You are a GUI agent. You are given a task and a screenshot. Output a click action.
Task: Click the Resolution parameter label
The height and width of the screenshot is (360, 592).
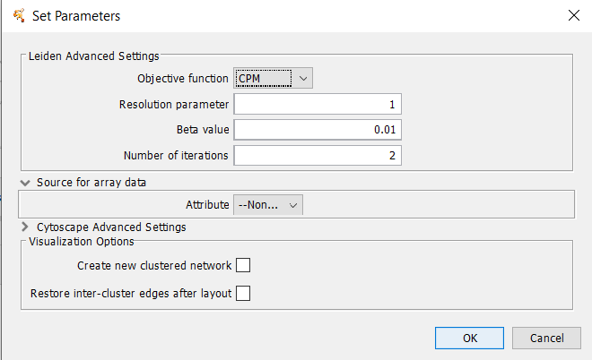pyautogui.click(x=174, y=105)
